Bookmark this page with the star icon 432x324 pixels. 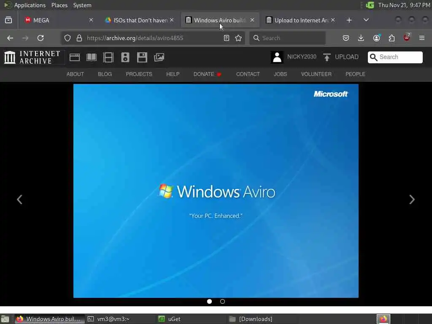238,38
